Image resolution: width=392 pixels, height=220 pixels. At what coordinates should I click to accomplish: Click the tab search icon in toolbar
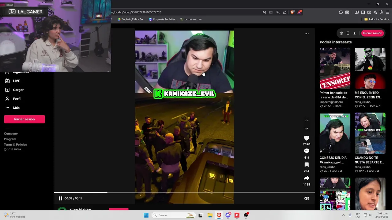coord(347,12)
